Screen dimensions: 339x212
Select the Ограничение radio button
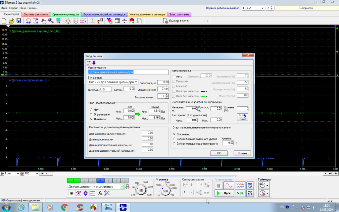[x=91, y=114]
